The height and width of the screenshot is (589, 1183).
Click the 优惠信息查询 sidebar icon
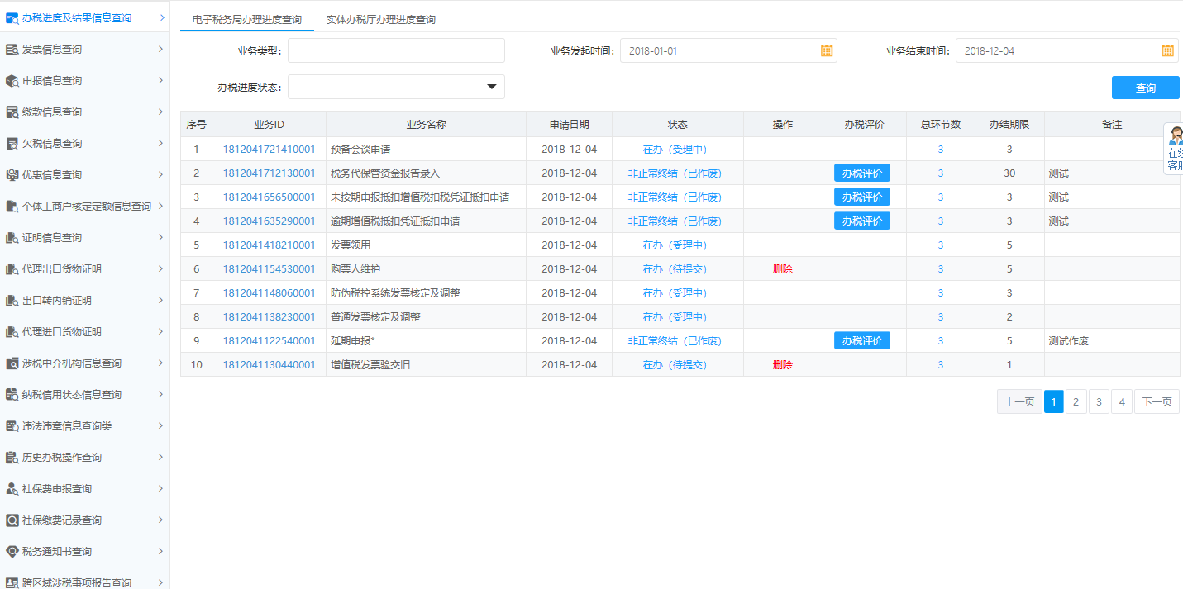pyautogui.click(x=12, y=175)
